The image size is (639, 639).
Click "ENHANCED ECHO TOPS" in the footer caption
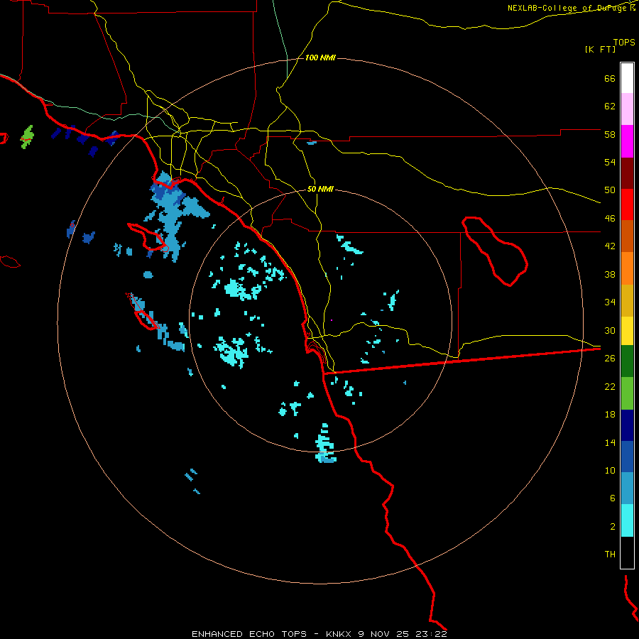point(249,634)
